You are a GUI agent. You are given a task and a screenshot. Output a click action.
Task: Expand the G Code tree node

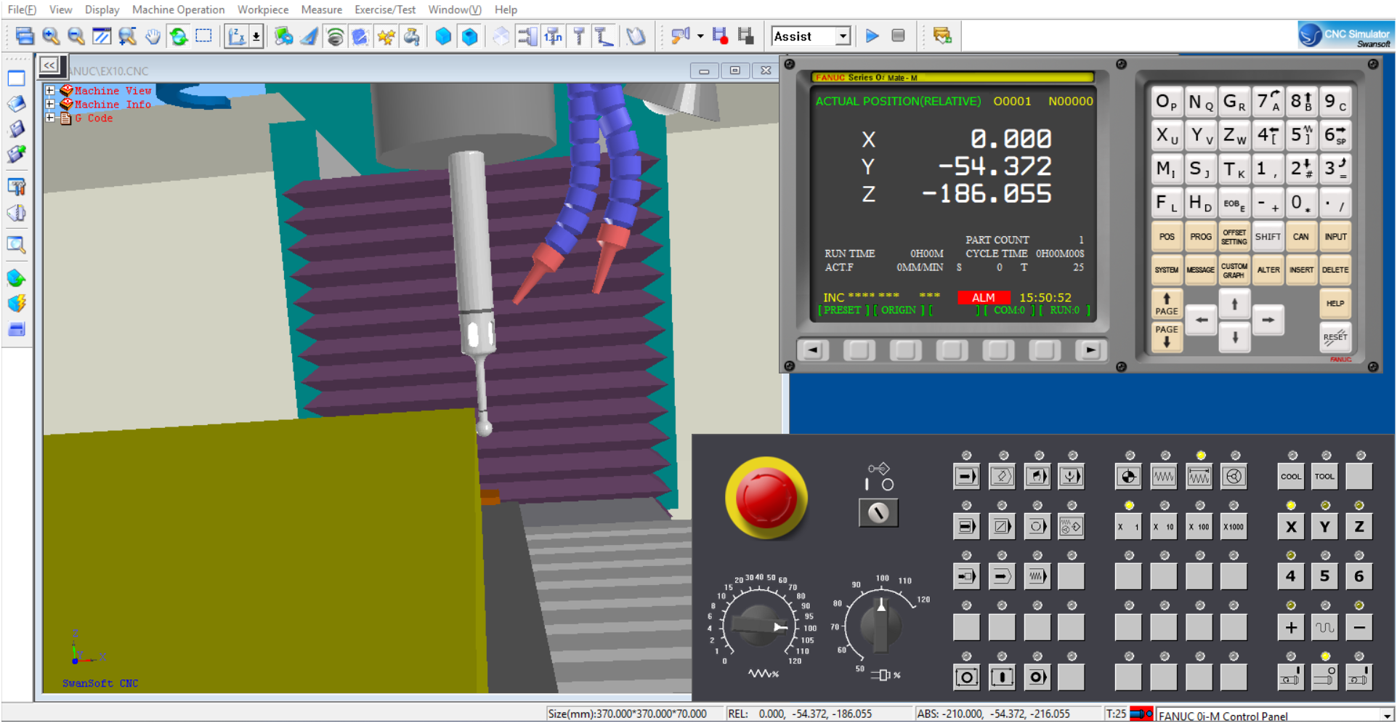click(50, 118)
